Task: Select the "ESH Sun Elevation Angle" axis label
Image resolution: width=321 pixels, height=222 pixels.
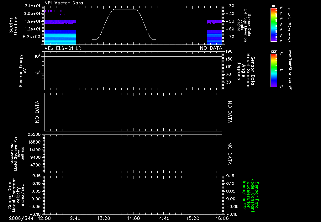Action: (244, 25)
